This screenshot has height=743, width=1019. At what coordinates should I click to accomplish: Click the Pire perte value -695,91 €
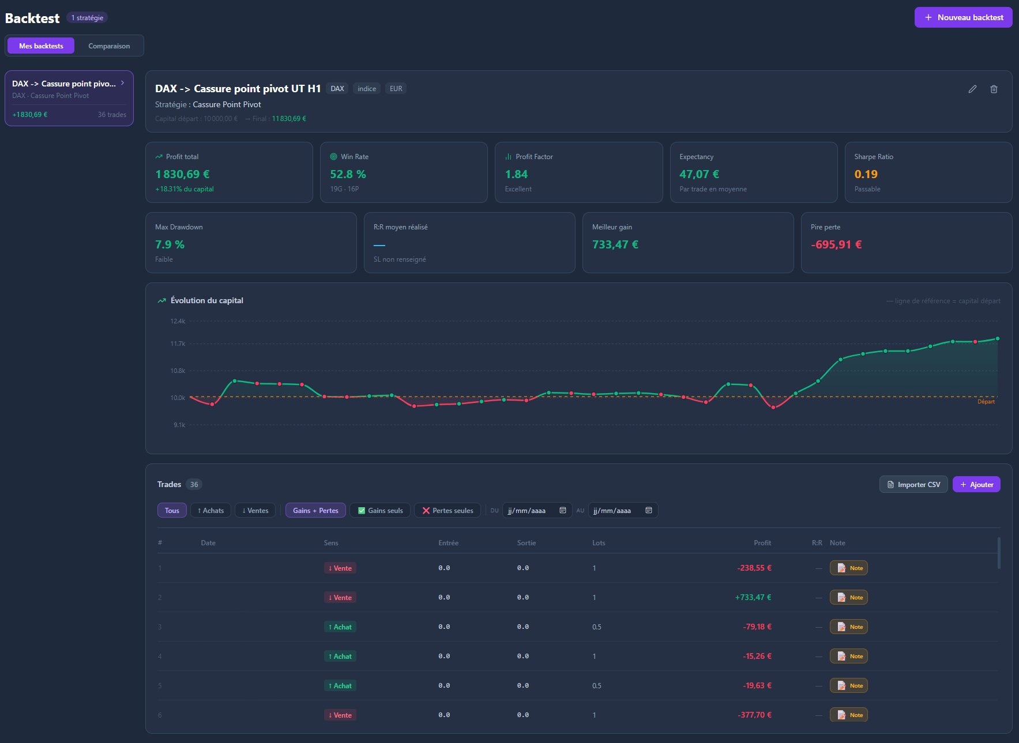[836, 244]
